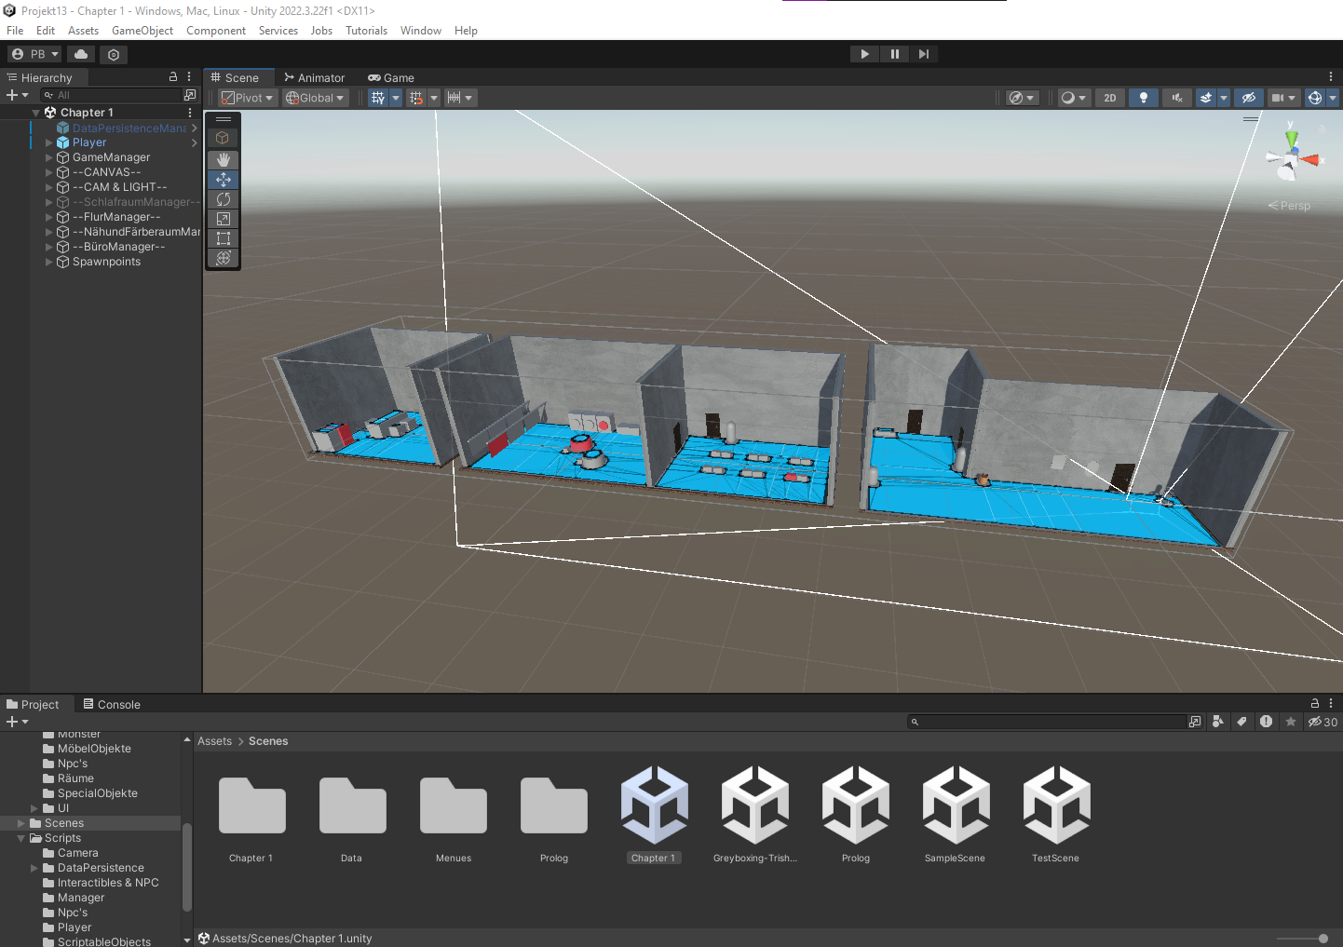Image resolution: width=1343 pixels, height=947 pixels.
Task: Pick the Scale tool
Action: (x=224, y=219)
